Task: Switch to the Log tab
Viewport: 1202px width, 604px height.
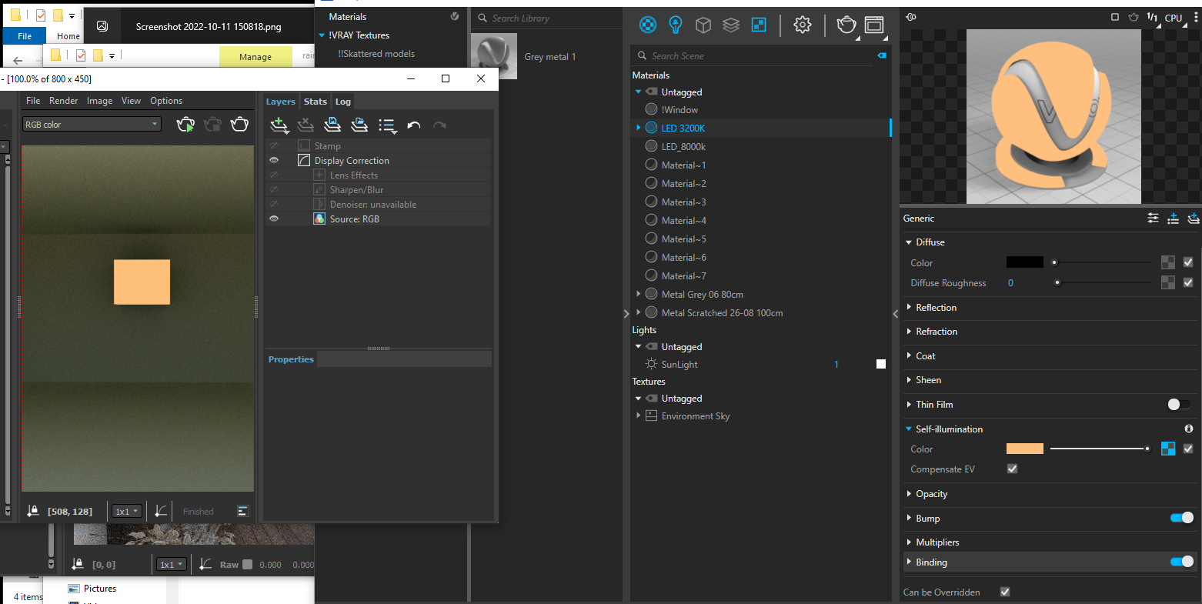Action: click(342, 102)
